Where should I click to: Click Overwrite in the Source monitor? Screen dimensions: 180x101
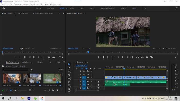(x=54, y=57)
